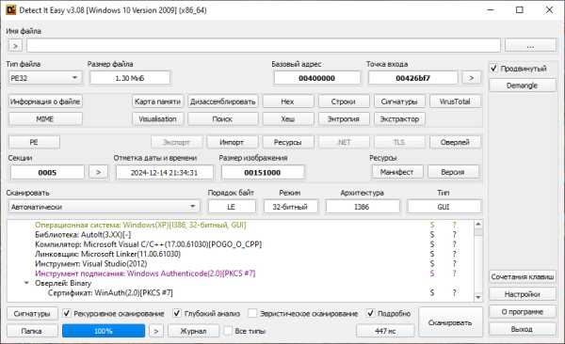
Task: Open Информация о файле
Action: pyautogui.click(x=45, y=102)
